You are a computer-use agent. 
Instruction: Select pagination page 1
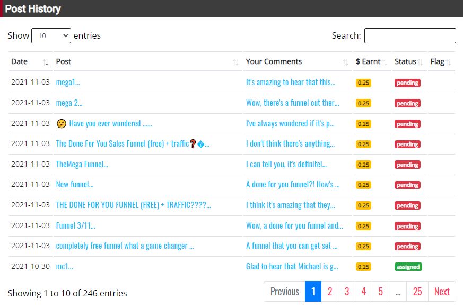[x=313, y=292]
